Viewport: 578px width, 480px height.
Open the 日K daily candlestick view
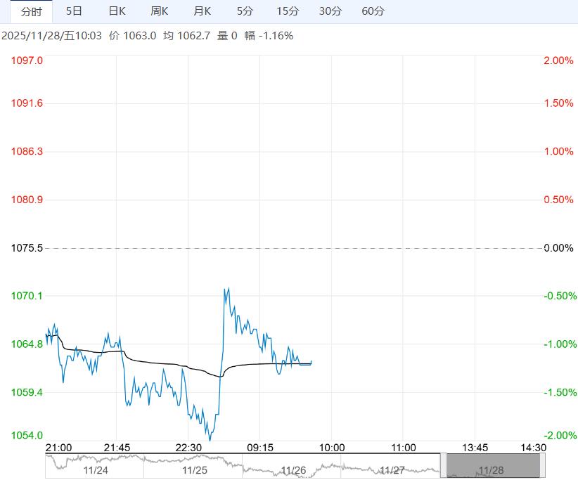(x=117, y=11)
